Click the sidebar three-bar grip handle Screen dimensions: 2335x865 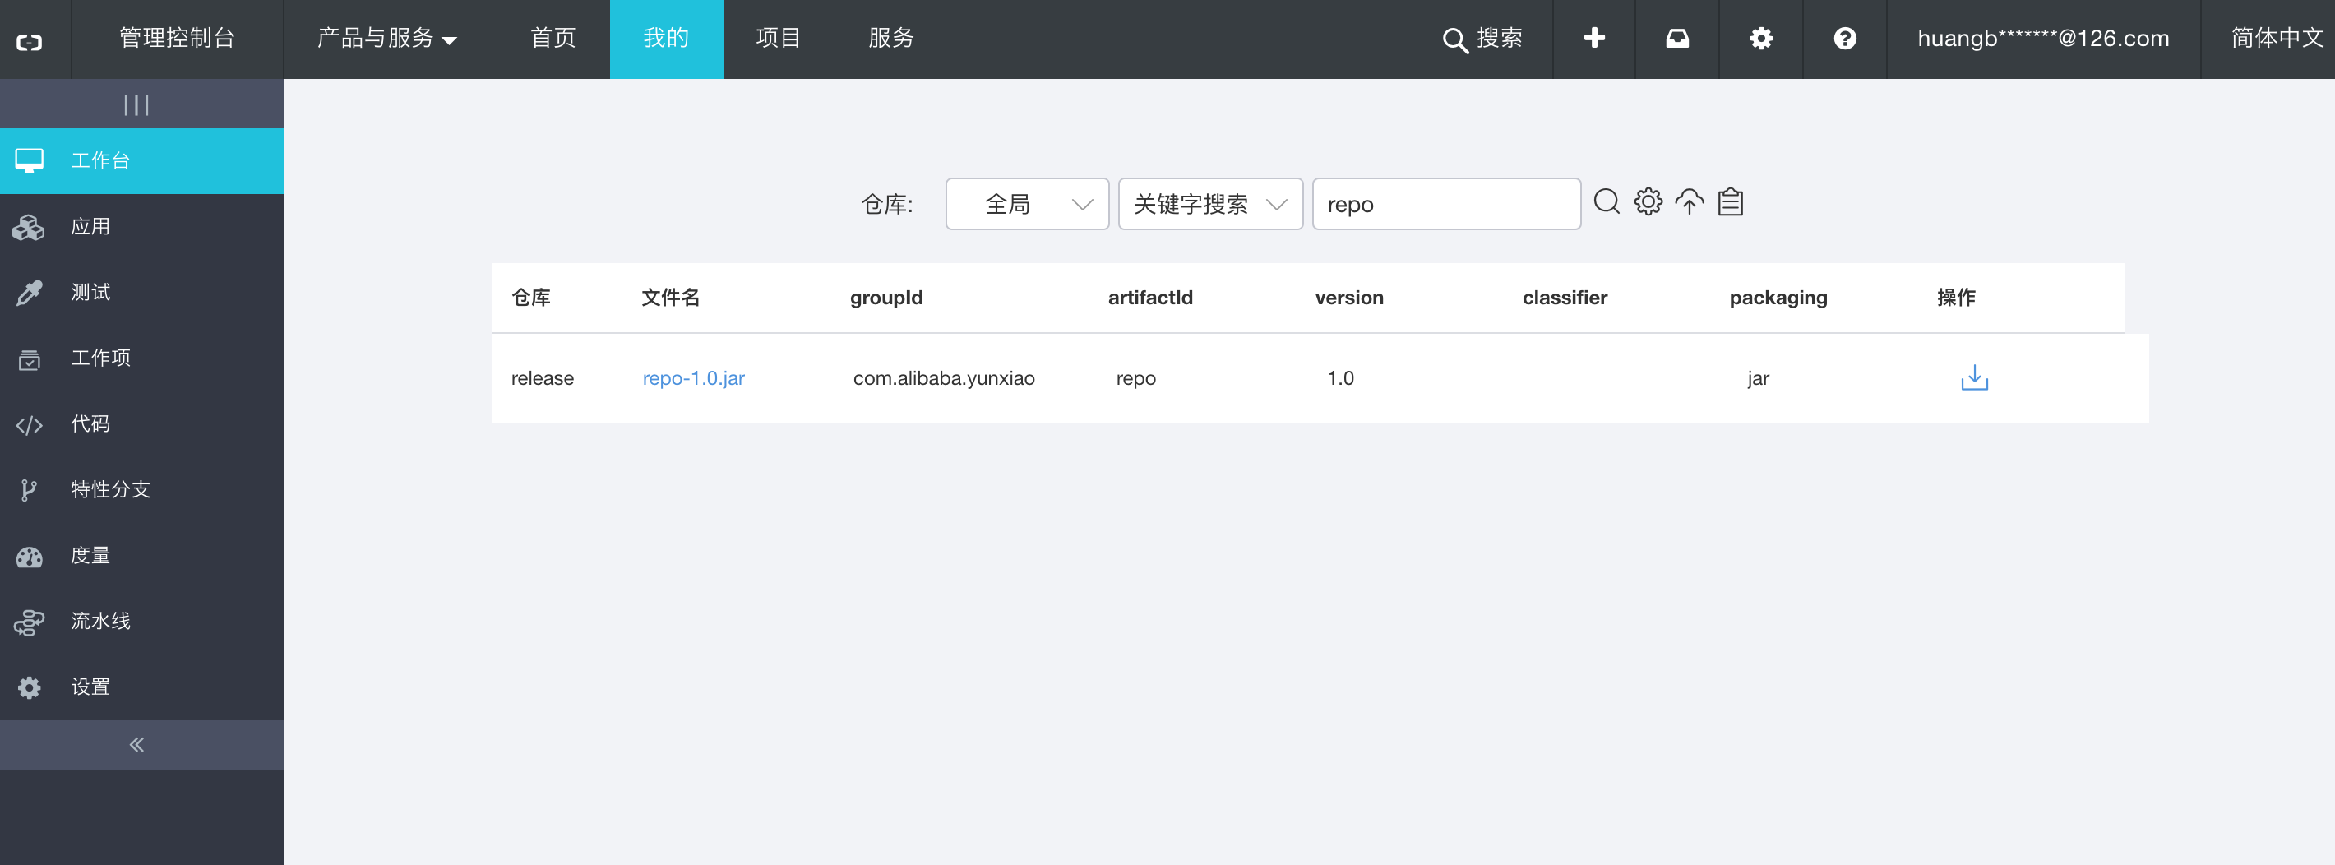tap(136, 105)
